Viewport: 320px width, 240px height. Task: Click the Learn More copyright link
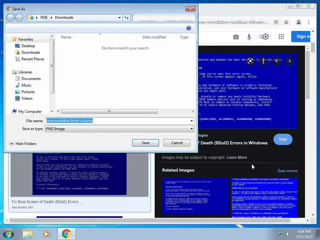pyautogui.click(x=237, y=157)
